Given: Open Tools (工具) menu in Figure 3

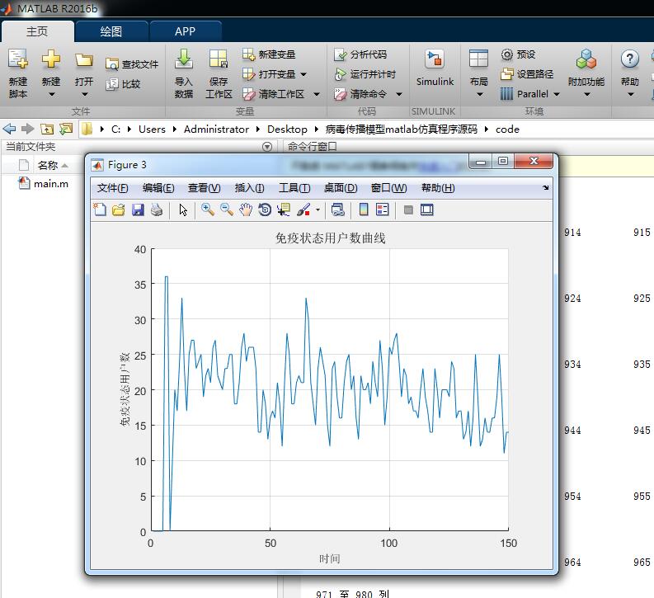Looking at the screenshot, I should click(294, 188).
